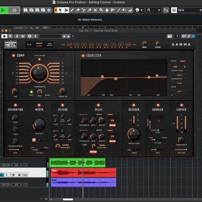Viewport: 202px width, 202px height.
Task: Toggle the COMP module power light
Action: (13, 55)
